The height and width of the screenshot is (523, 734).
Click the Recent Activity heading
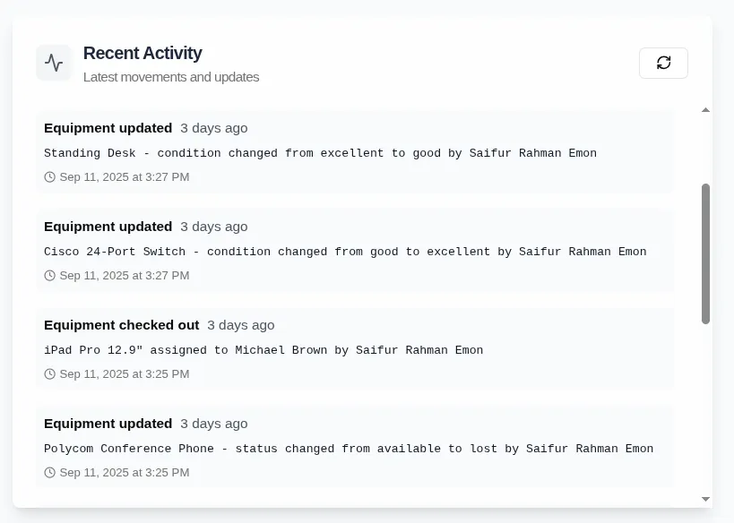click(142, 53)
